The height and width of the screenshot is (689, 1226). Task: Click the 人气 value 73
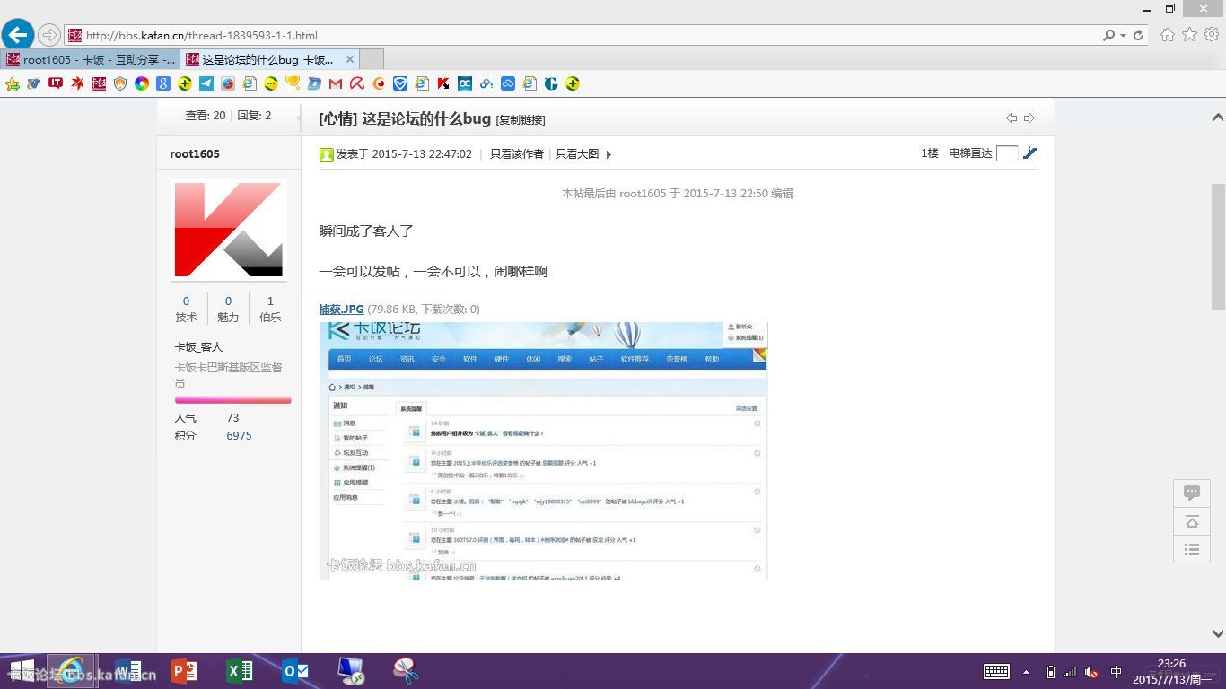point(232,418)
